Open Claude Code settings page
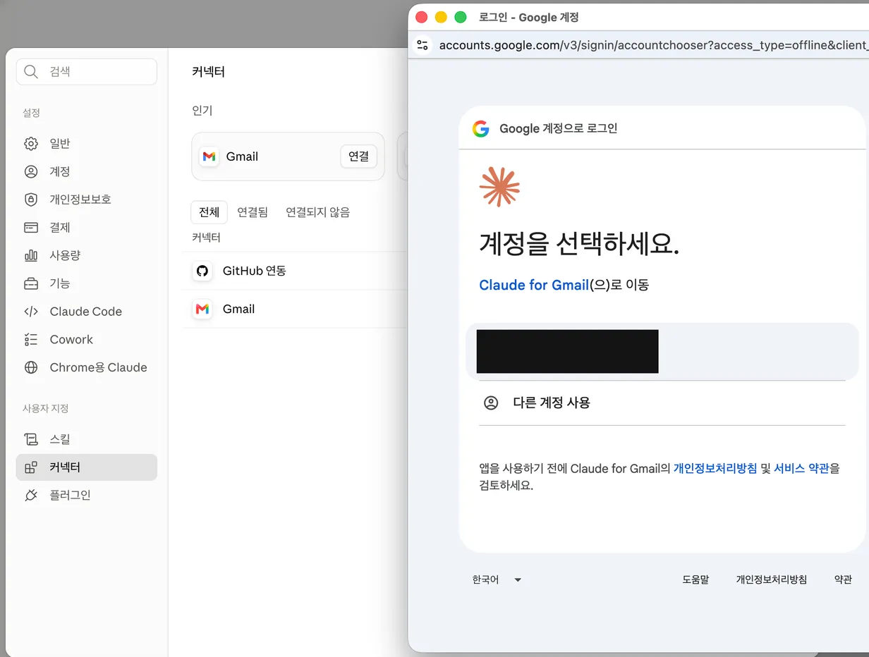Image resolution: width=869 pixels, height=657 pixels. [86, 312]
